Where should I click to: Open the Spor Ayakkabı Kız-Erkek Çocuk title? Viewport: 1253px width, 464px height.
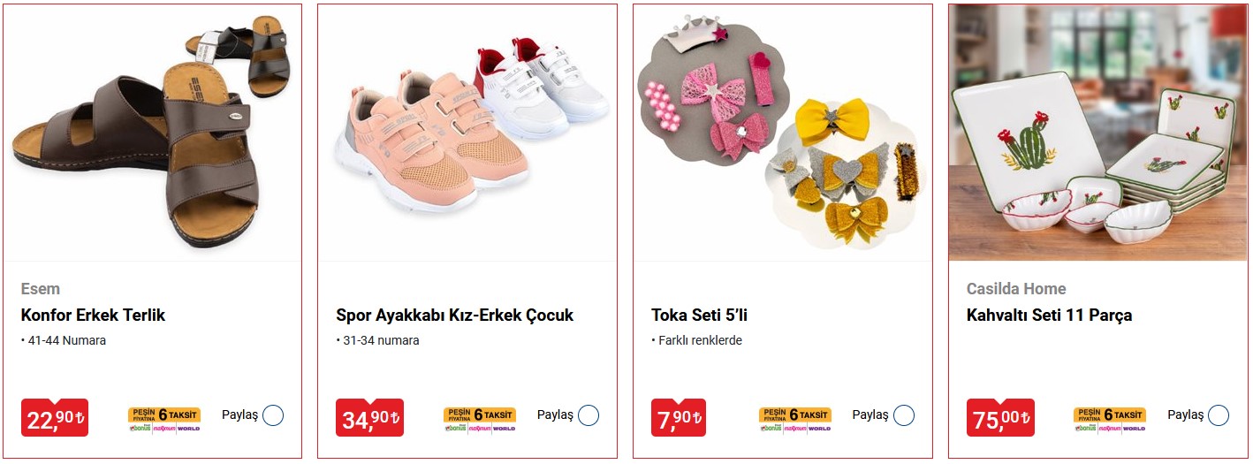click(x=455, y=316)
